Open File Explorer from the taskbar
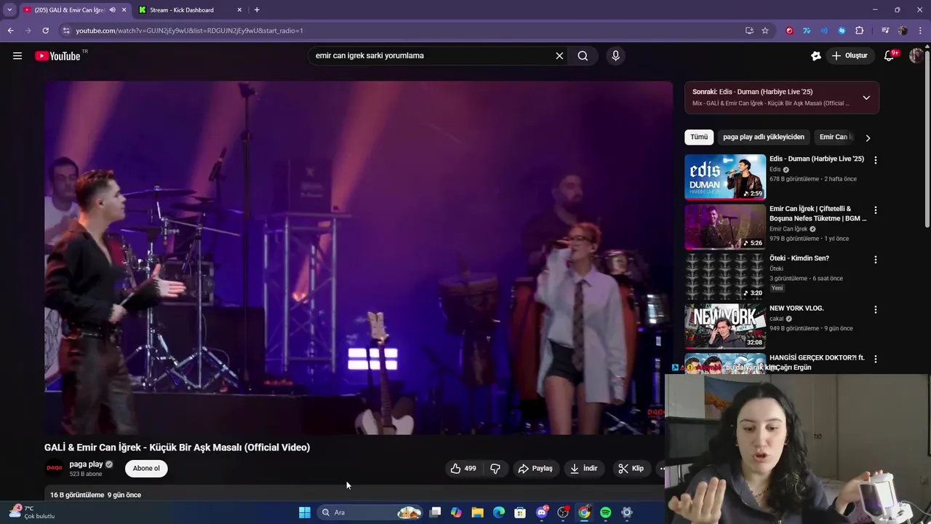 477,512
